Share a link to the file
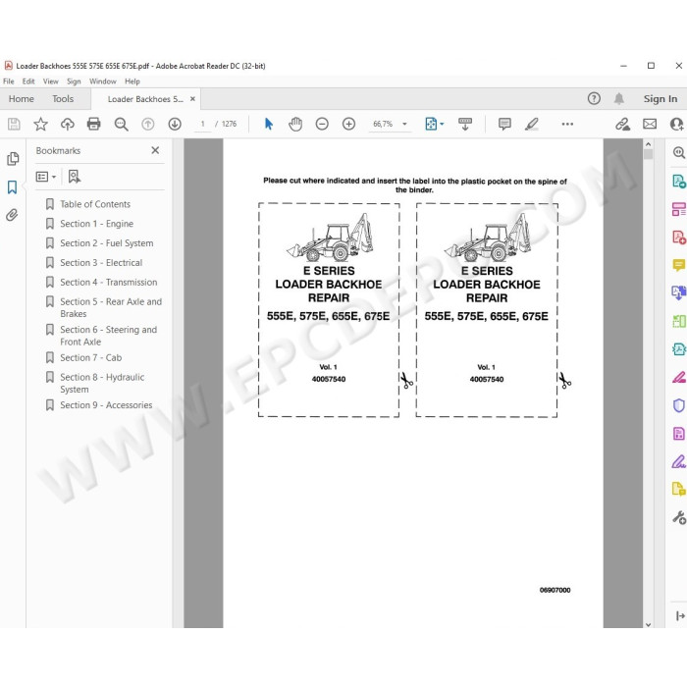687x687 pixels. coord(622,124)
